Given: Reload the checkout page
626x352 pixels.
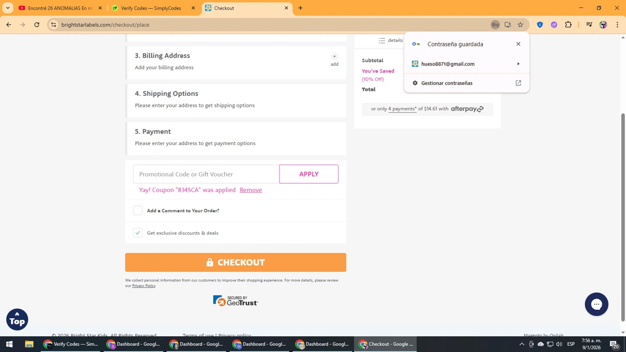Looking at the screenshot, I should [x=37, y=25].
